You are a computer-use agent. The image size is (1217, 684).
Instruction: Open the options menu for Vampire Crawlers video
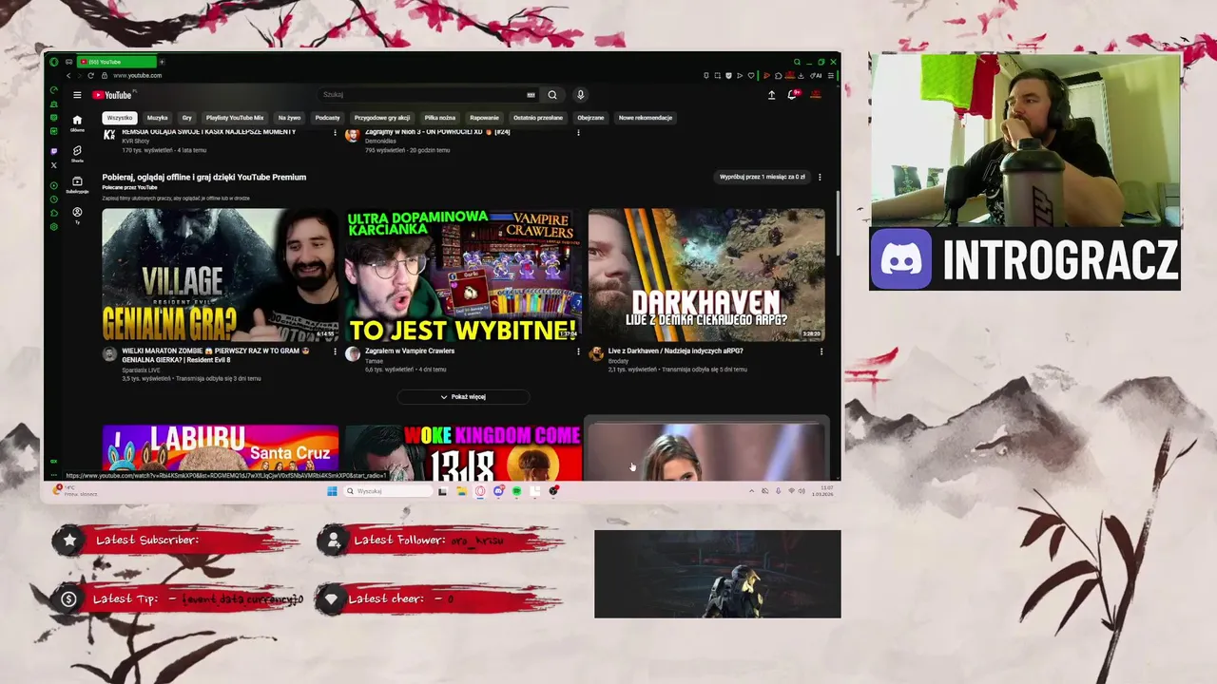[x=578, y=351]
